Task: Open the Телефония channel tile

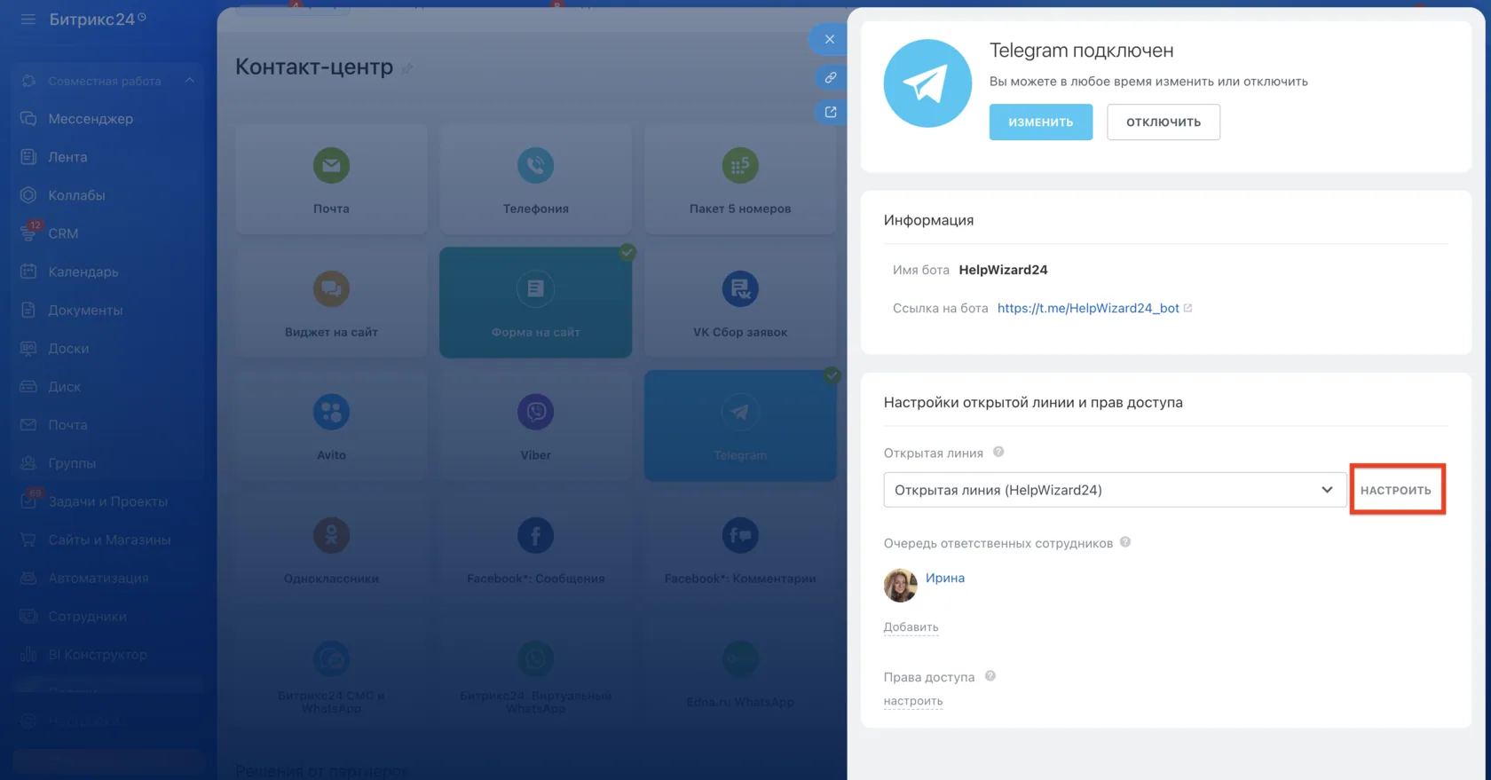Action: (x=536, y=179)
